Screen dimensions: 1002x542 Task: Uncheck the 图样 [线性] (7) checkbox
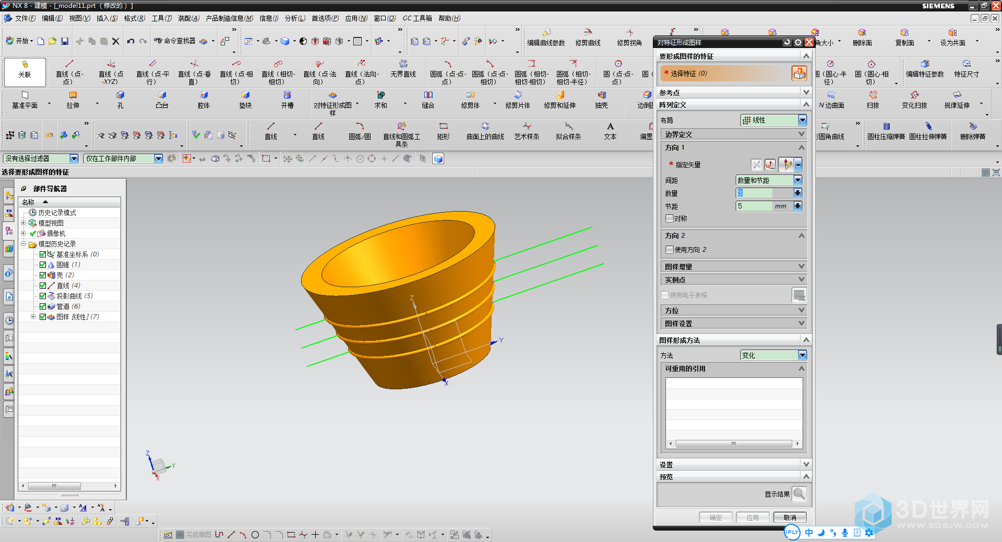pos(43,317)
